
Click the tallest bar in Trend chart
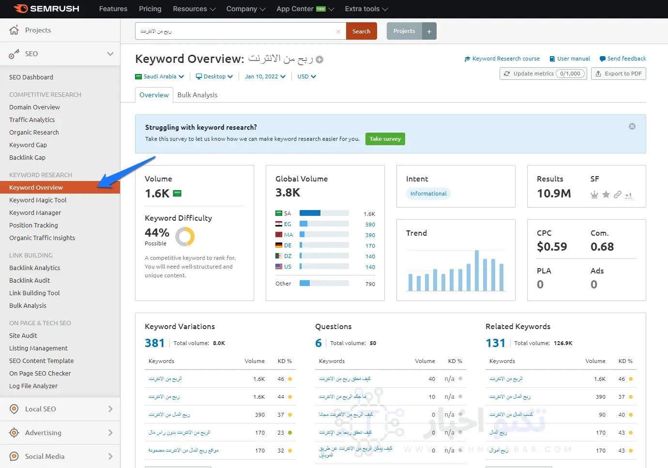(x=477, y=270)
